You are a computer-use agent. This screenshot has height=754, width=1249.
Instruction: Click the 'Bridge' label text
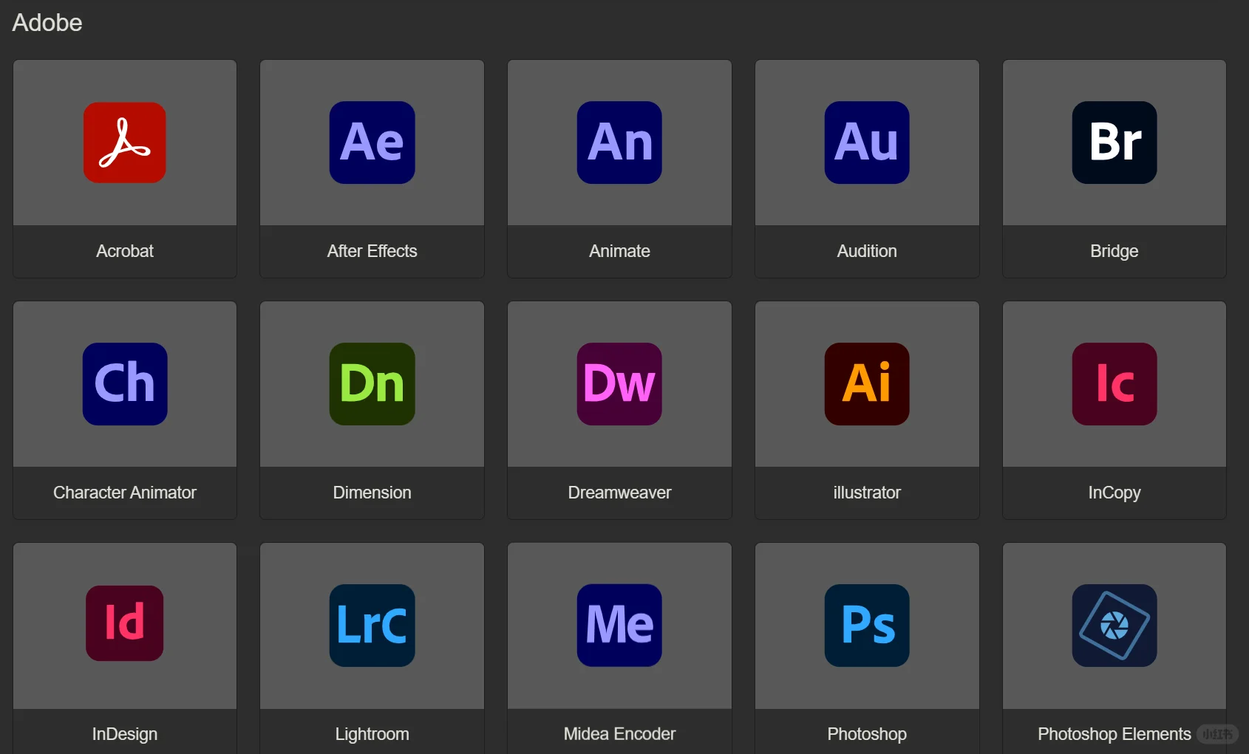[x=1114, y=251]
